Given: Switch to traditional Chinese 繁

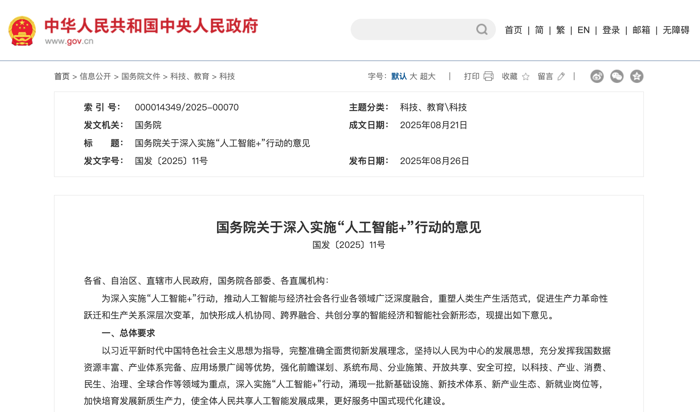Looking at the screenshot, I should tap(560, 30).
